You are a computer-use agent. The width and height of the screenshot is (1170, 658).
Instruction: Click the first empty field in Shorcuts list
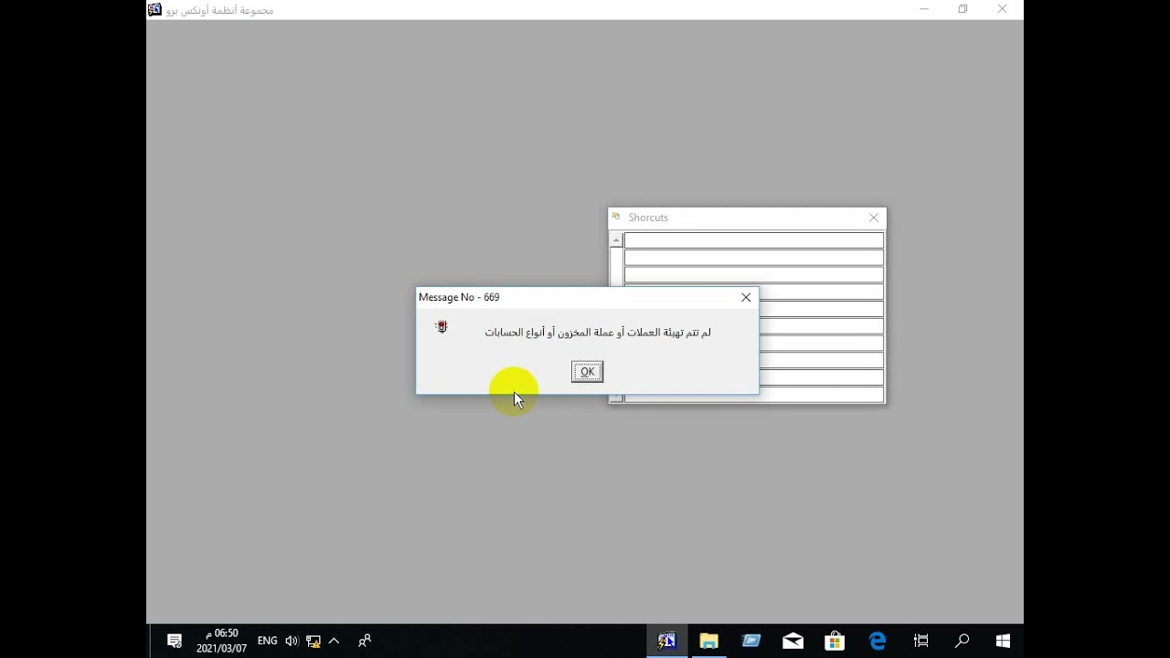click(754, 240)
